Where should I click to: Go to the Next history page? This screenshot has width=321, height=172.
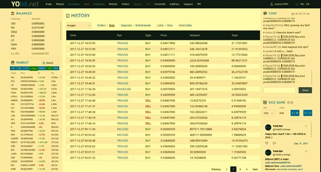(255, 169)
